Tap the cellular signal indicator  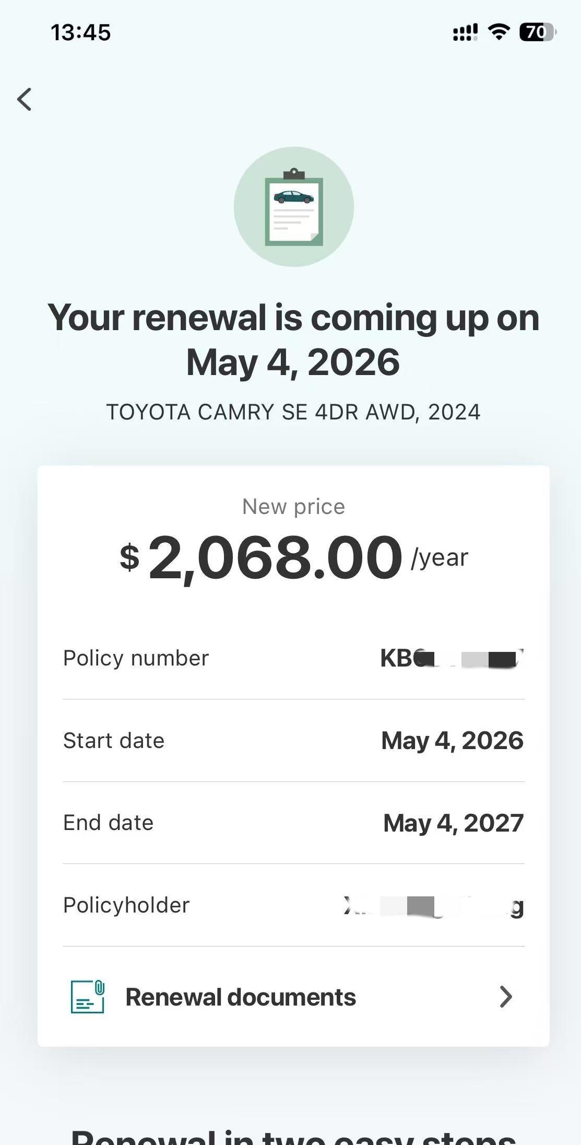pos(465,33)
